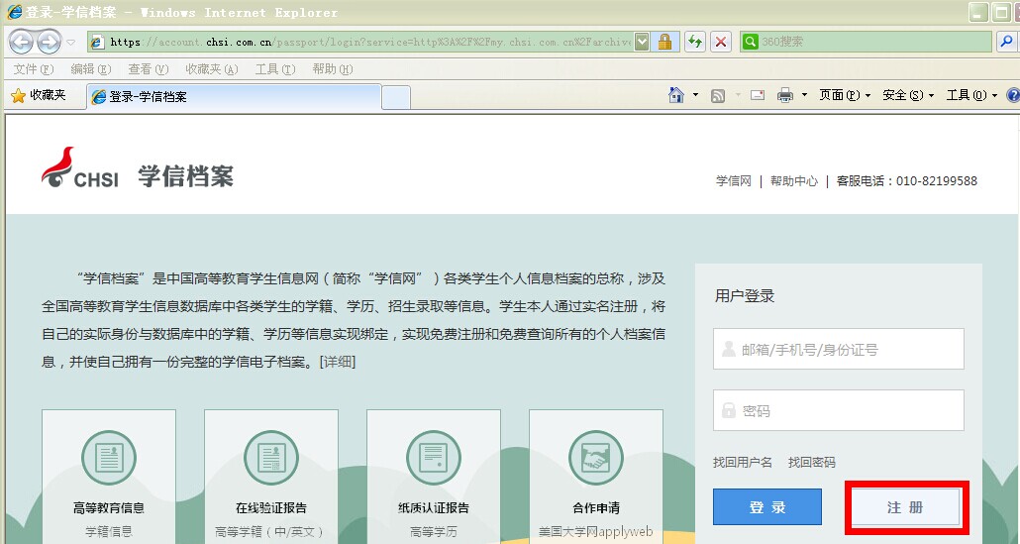Open the 页面(P) toolbar menu

844,96
